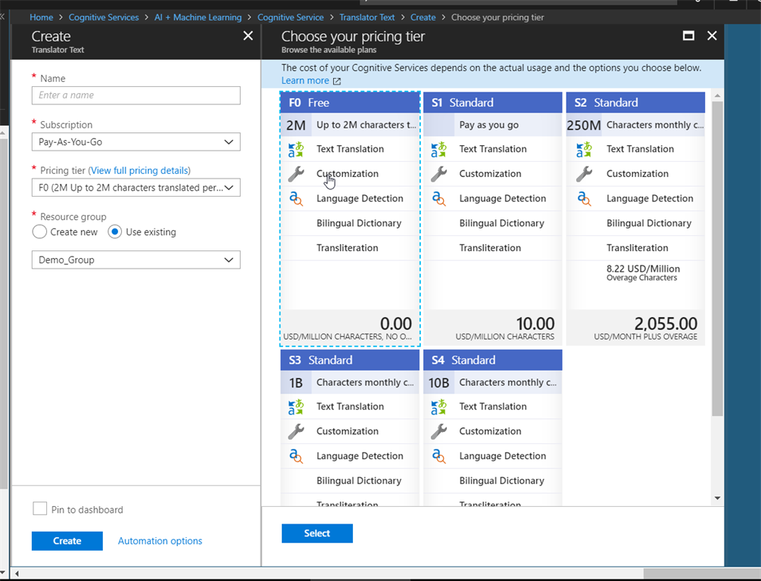761x581 pixels.
Task: Select the S4 Standard pricing tier header
Action: (x=493, y=360)
